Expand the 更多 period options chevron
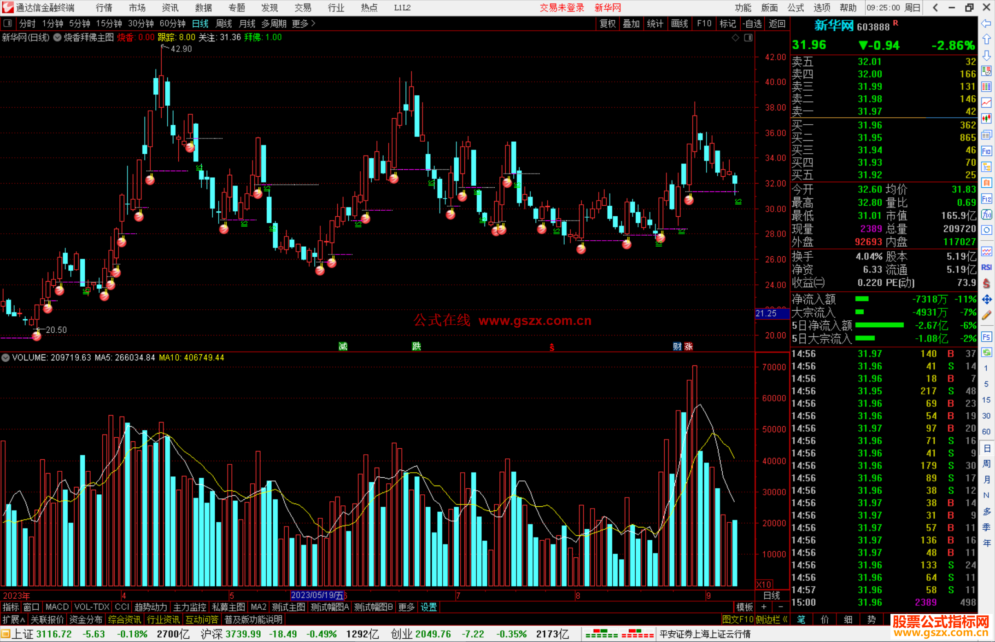This screenshot has height=642, width=995. 313,23
